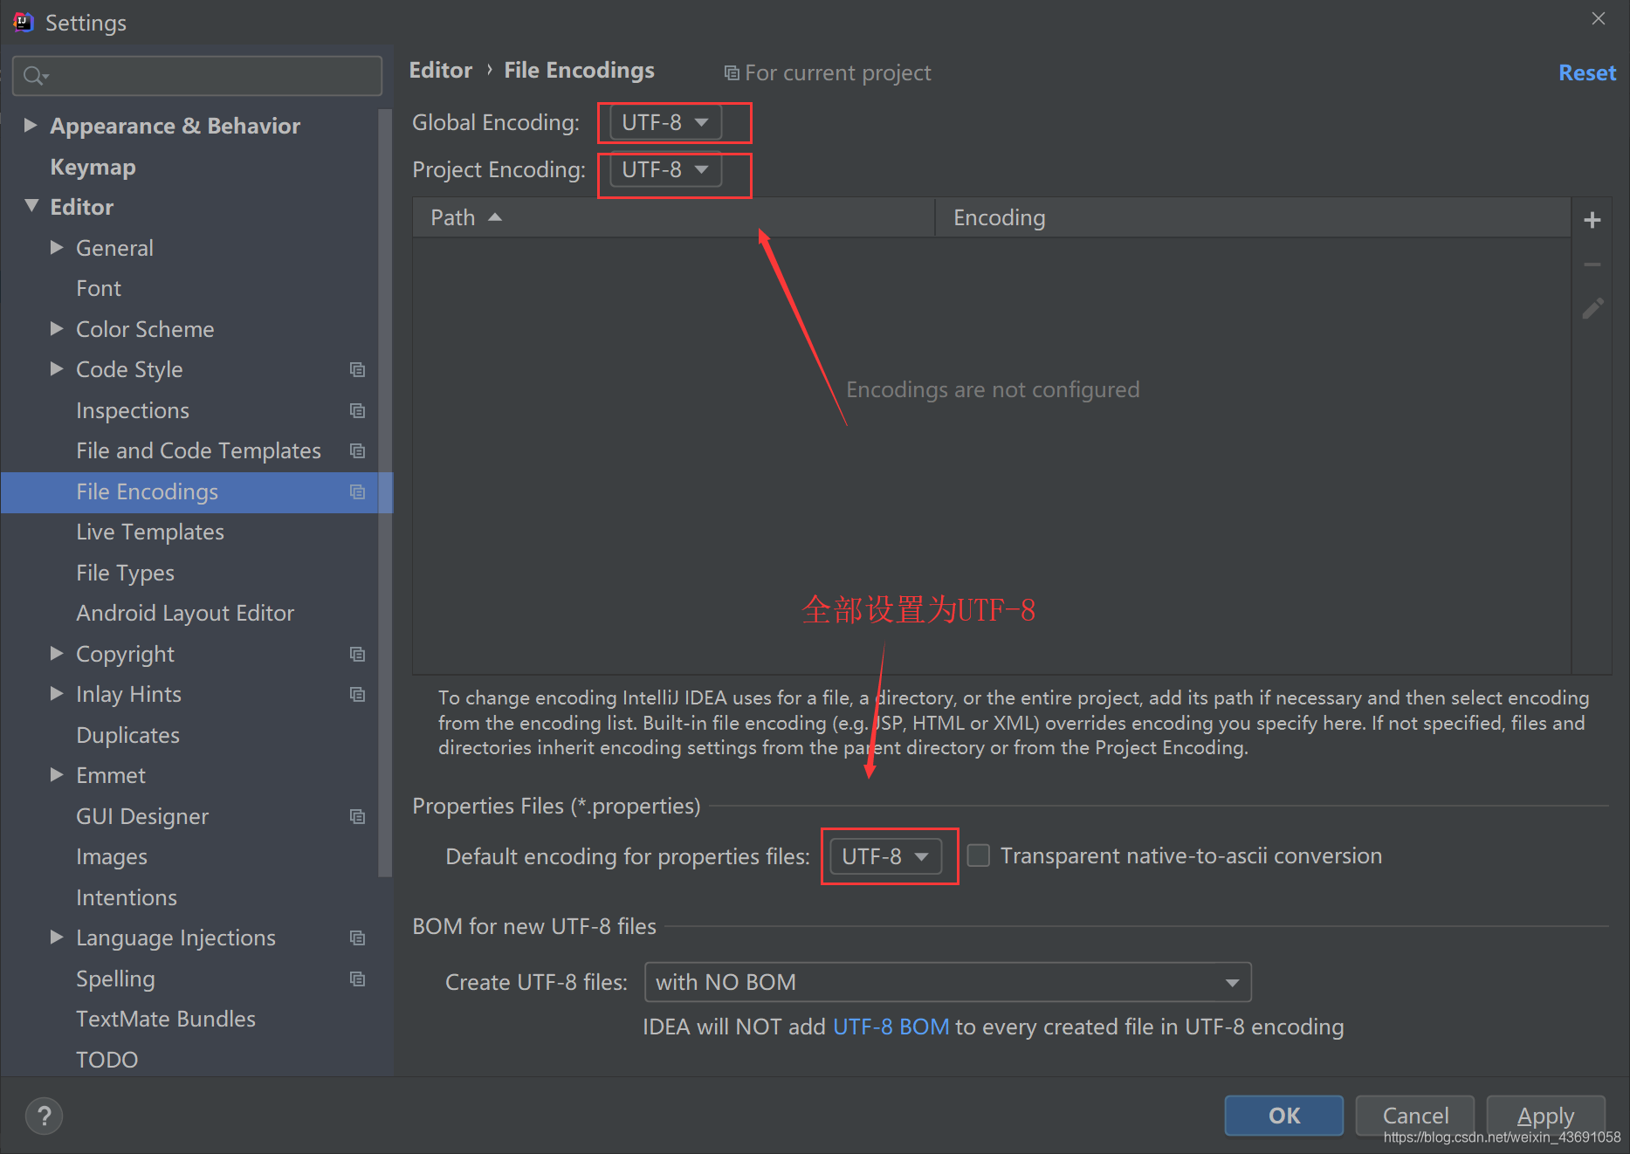Expand the Inlay Hints node
Viewport: 1630px width, 1154px height.
(x=57, y=693)
